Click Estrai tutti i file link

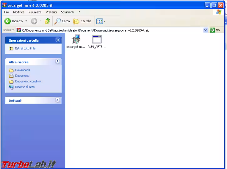(25, 49)
